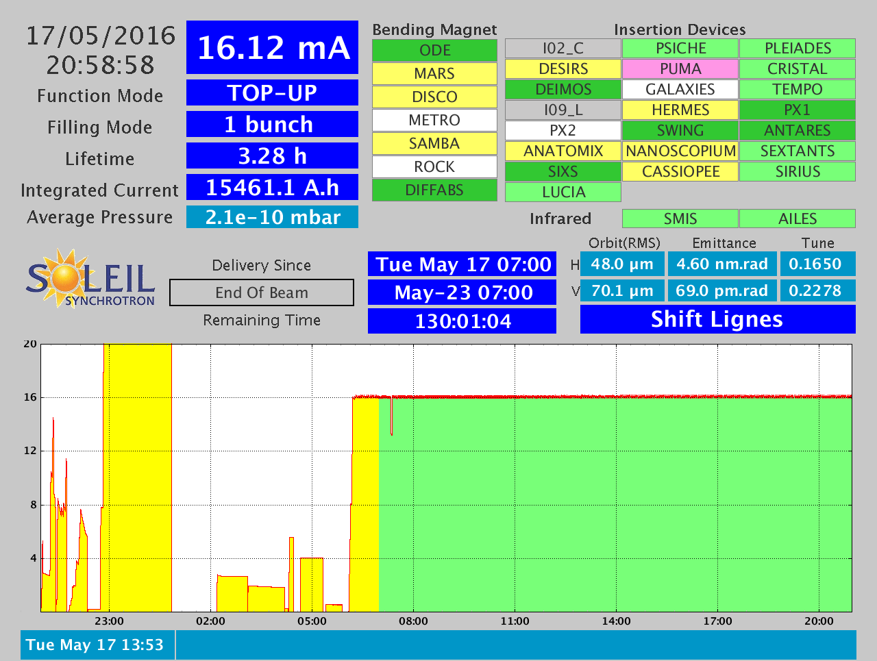This screenshot has width=877, height=661.
Task: Click the 15461.1 A.h integrated current
Action: click(272, 187)
